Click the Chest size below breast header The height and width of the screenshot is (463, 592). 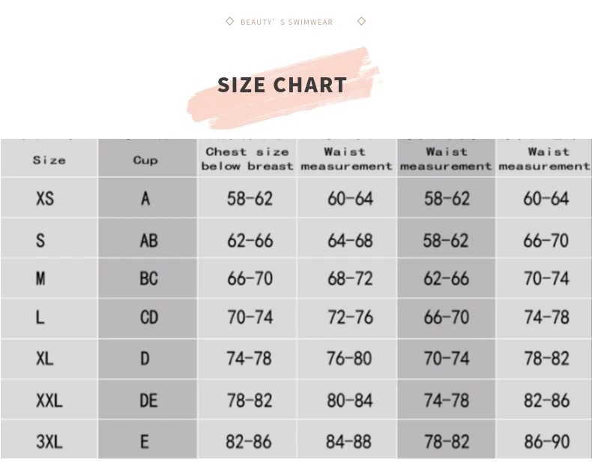point(247,158)
